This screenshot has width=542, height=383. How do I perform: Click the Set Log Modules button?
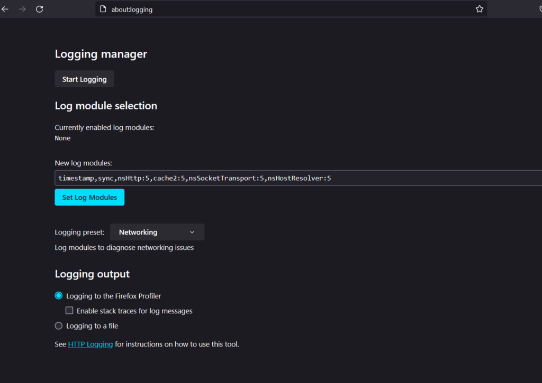89,198
